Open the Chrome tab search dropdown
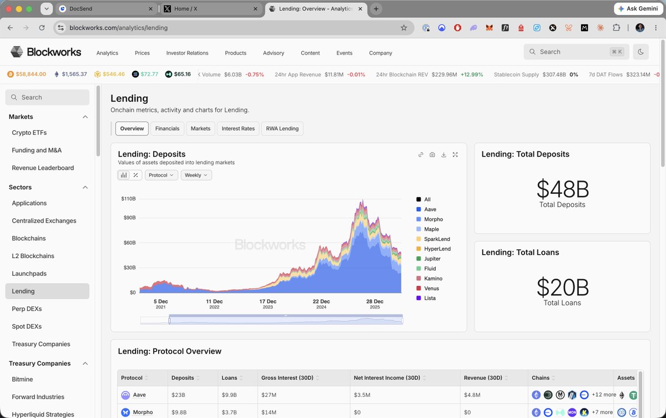 point(47,9)
